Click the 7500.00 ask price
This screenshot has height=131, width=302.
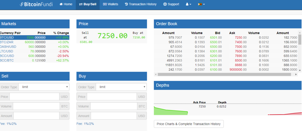point(241,47)
